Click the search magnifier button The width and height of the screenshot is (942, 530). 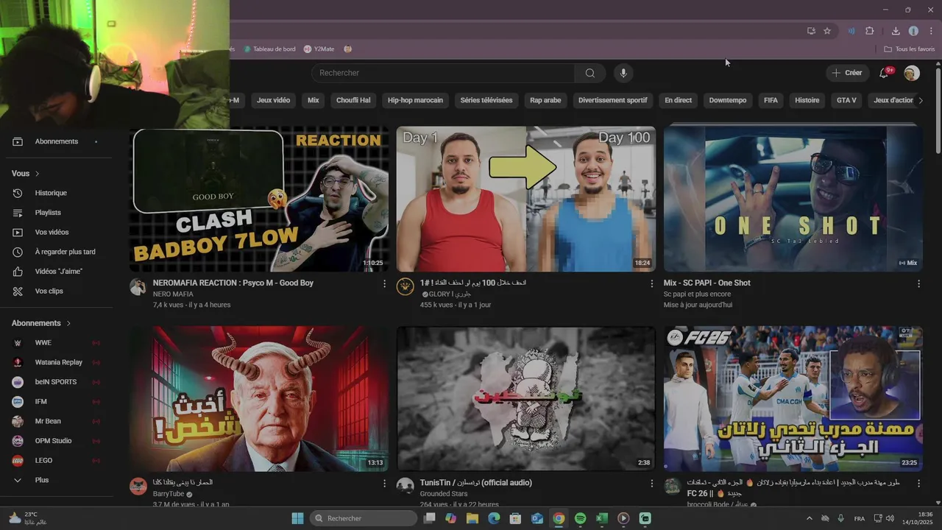tap(590, 73)
